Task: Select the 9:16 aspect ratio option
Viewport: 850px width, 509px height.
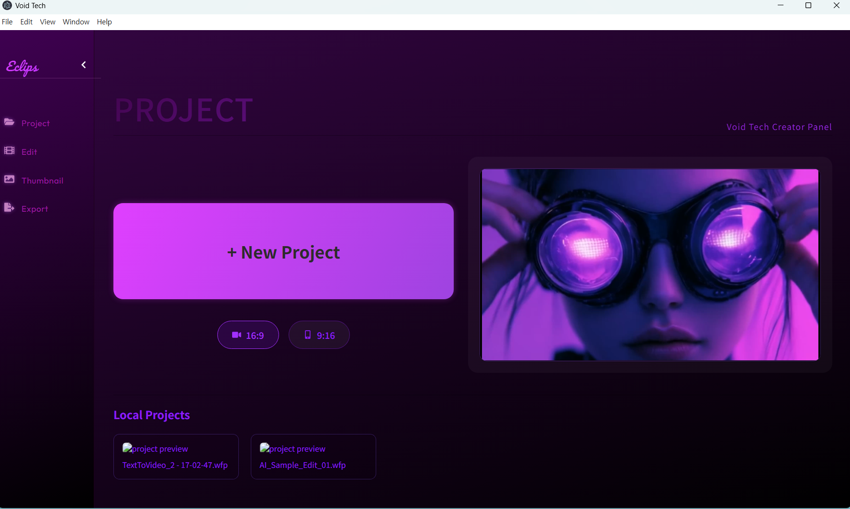Action: (319, 335)
